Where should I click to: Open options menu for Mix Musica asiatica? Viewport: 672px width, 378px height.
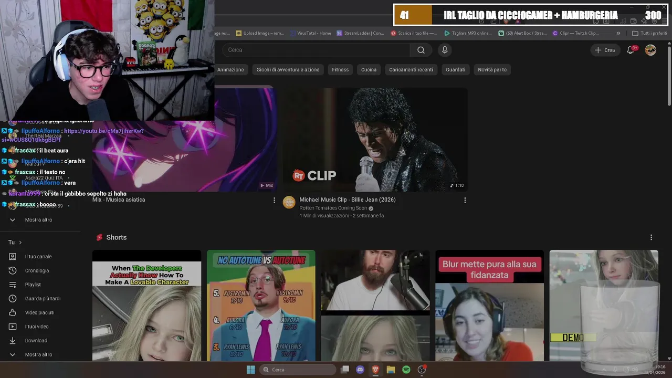pos(274,200)
